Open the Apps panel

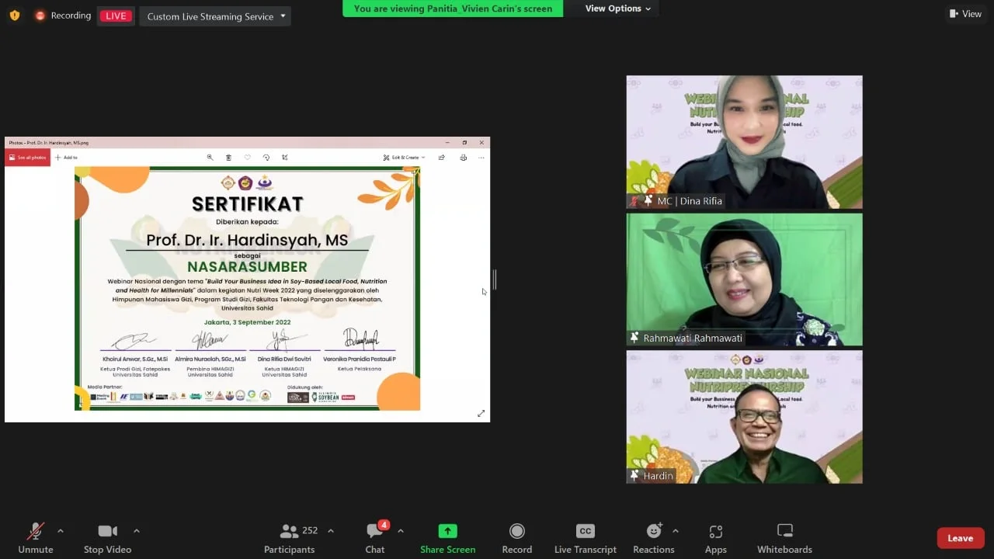pyautogui.click(x=716, y=538)
